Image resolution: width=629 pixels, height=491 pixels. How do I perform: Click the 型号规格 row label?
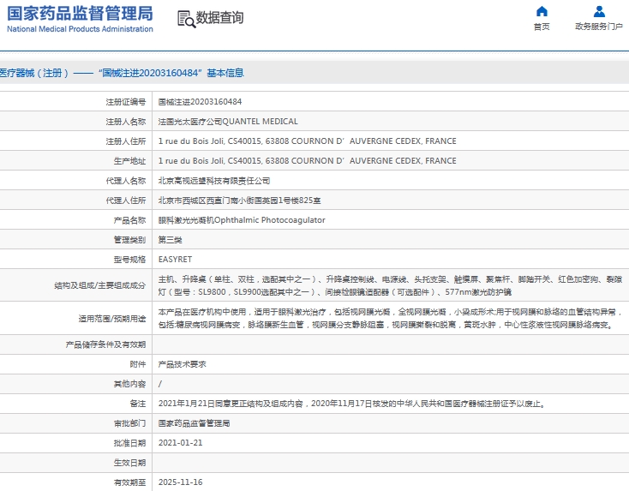pyautogui.click(x=129, y=260)
